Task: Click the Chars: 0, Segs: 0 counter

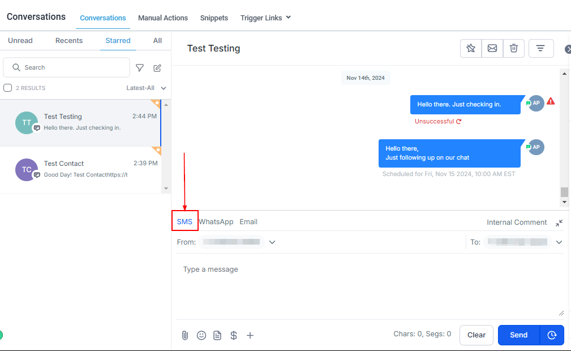Action: pos(422,334)
